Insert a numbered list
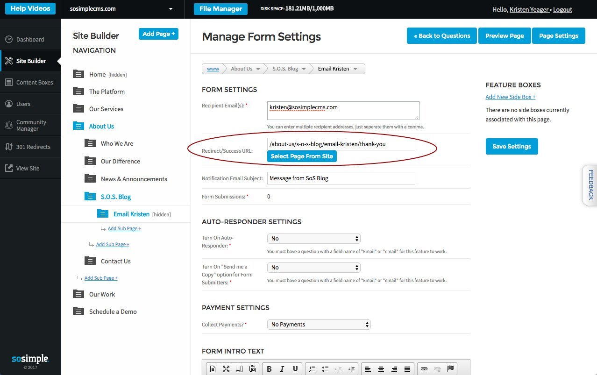The height and width of the screenshot is (375, 597). click(x=313, y=369)
